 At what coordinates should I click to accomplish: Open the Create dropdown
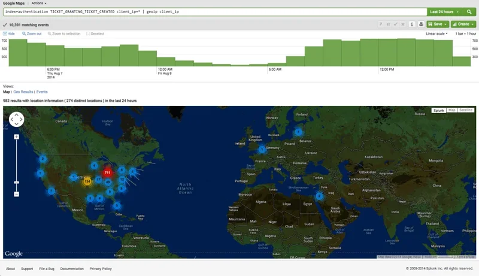pos(463,24)
